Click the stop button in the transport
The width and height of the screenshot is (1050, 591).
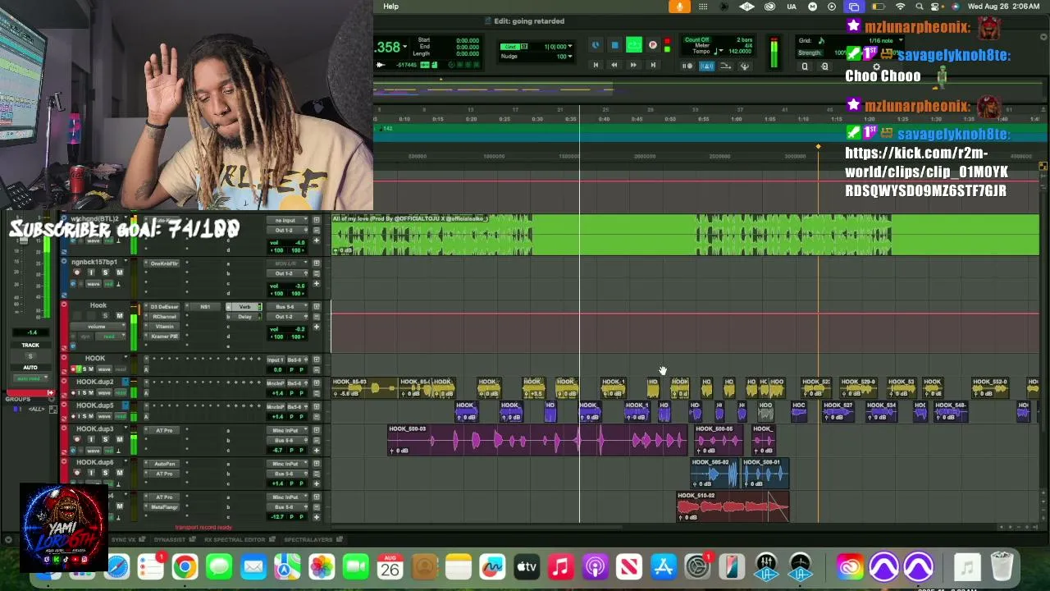click(614, 46)
